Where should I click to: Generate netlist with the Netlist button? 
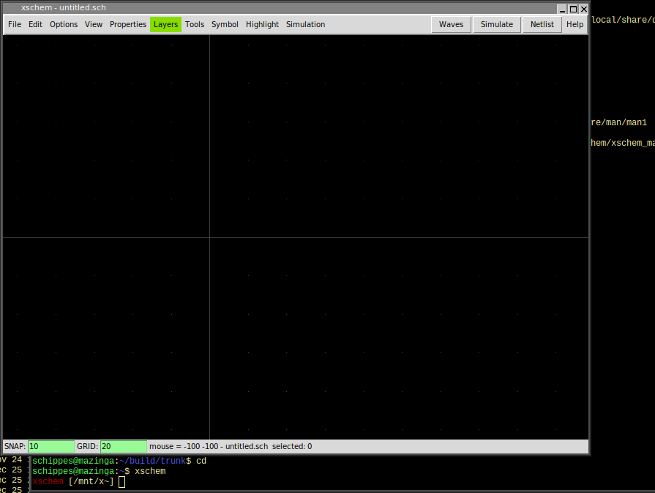pyautogui.click(x=542, y=24)
